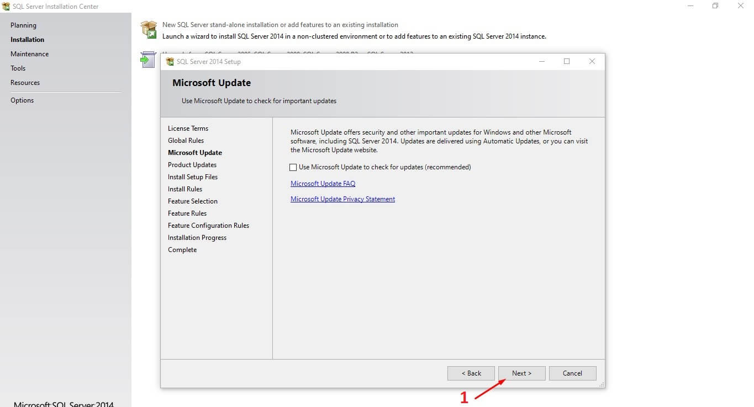Screen dimensions: 754x407
Task: Click the new stand-alone installation box icon
Action: tap(149, 30)
